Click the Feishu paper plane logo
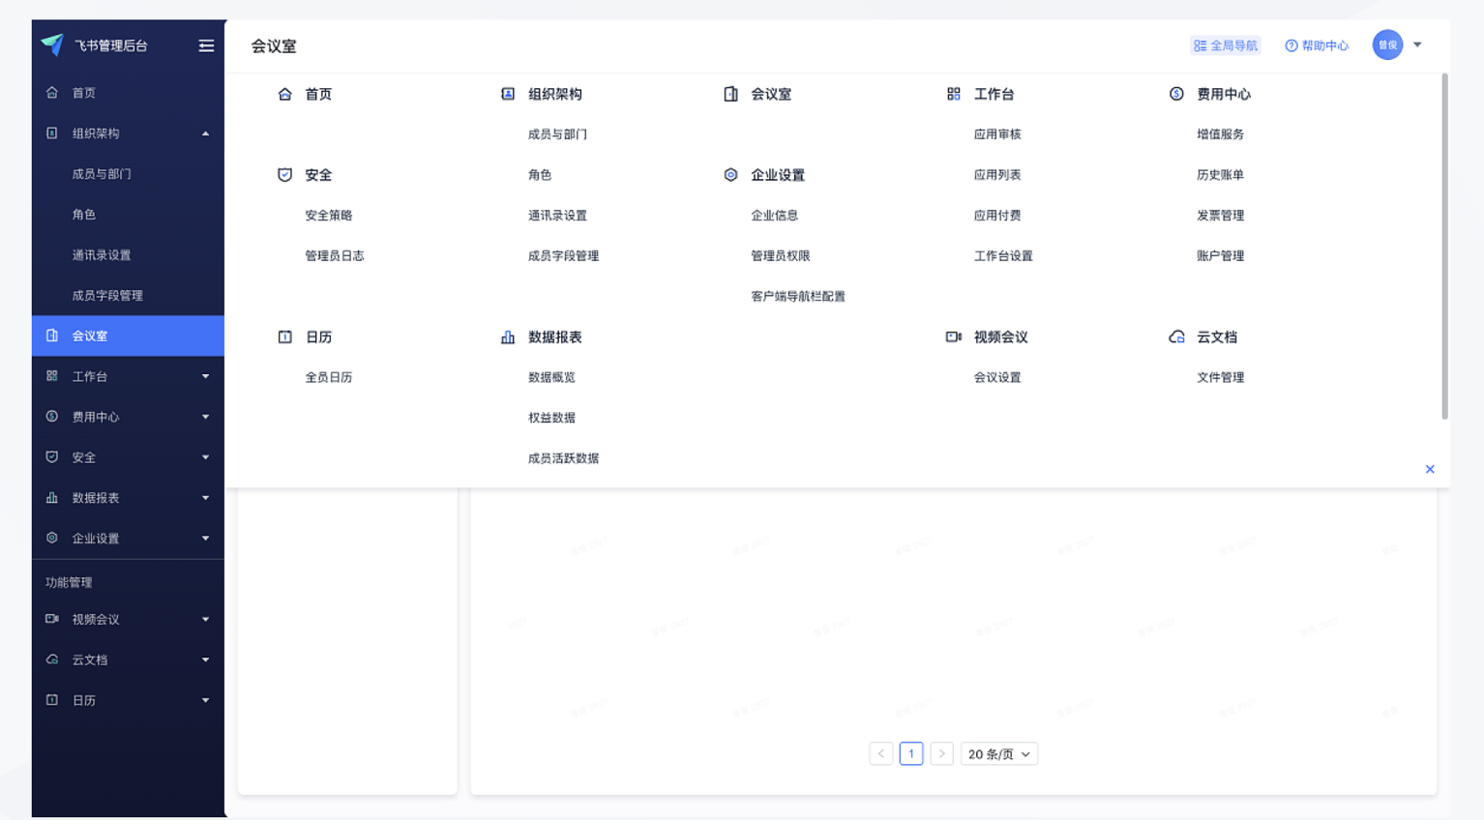Image resolution: width=1484 pixels, height=820 pixels. pos(52,44)
